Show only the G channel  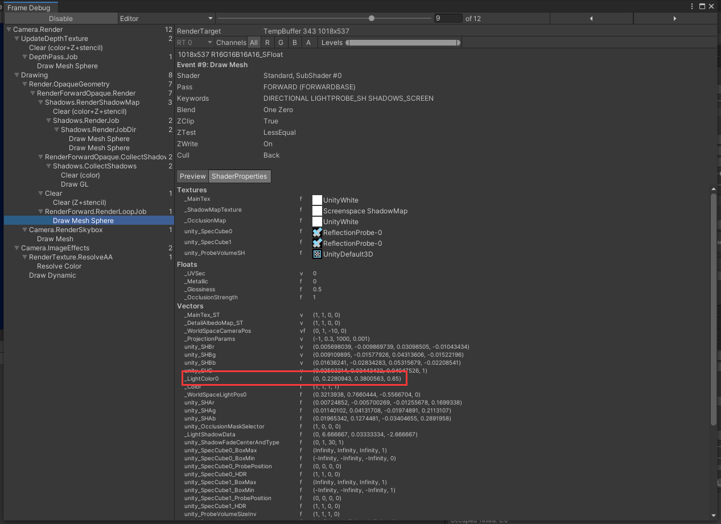pos(281,43)
